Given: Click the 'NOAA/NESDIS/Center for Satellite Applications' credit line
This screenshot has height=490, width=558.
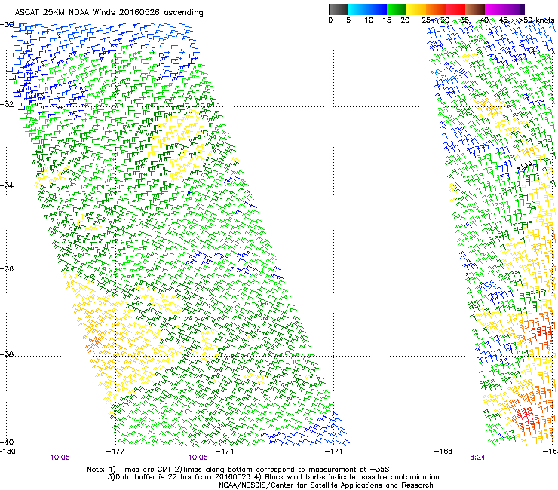Looking at the screenshot, I should (326, 485).
